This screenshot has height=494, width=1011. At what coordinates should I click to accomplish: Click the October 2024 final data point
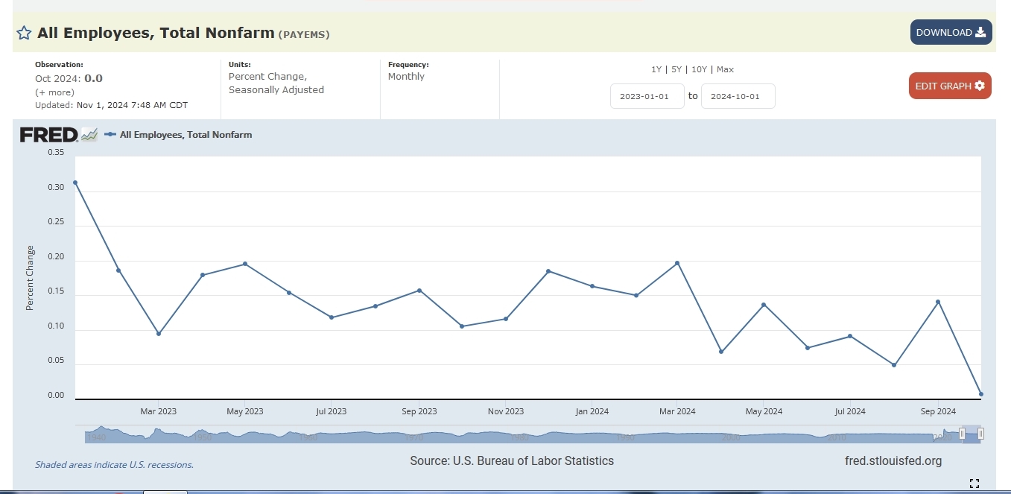[981, 394]
